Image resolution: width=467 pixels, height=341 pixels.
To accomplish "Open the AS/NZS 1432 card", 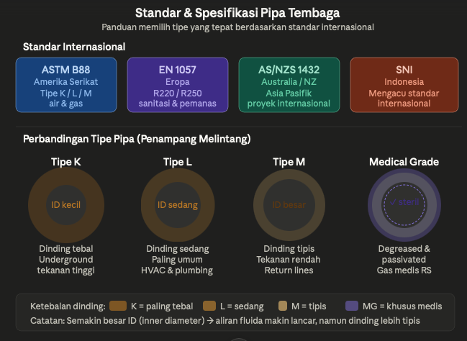I will 289,85.
